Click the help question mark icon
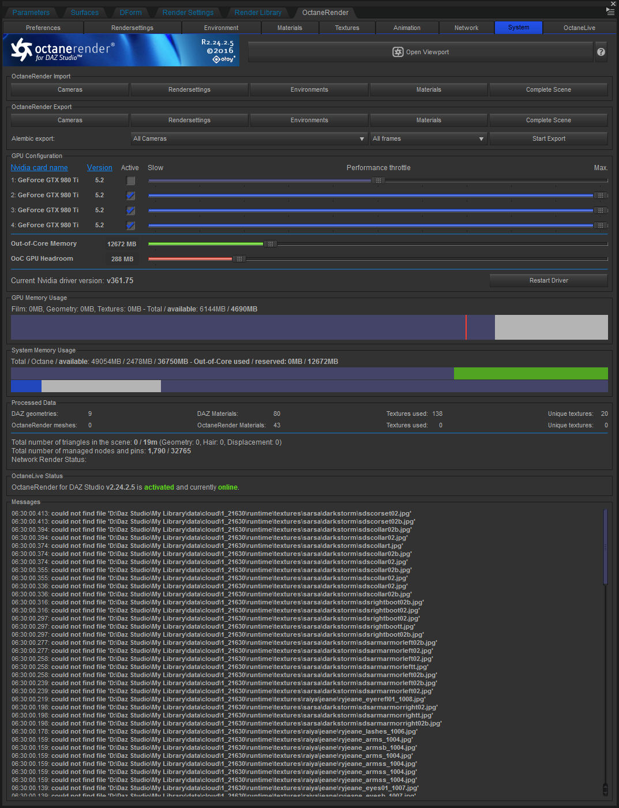The height and width of the screenshot is (808, 619). [601, 52]
